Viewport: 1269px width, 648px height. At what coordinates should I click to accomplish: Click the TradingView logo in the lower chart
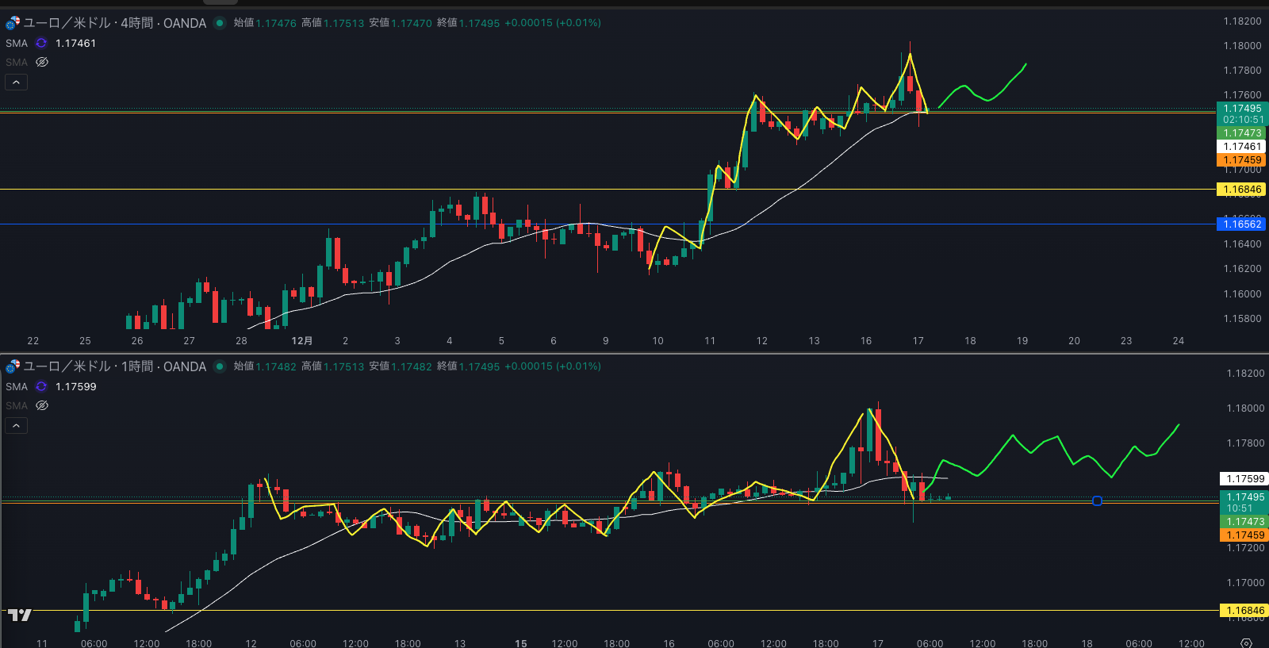20,615
